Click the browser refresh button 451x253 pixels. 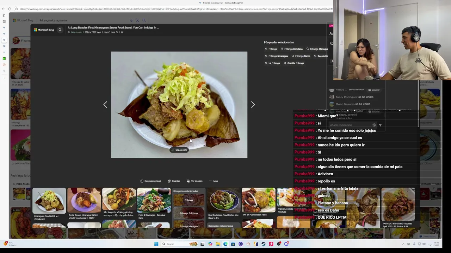click(10, 9)
